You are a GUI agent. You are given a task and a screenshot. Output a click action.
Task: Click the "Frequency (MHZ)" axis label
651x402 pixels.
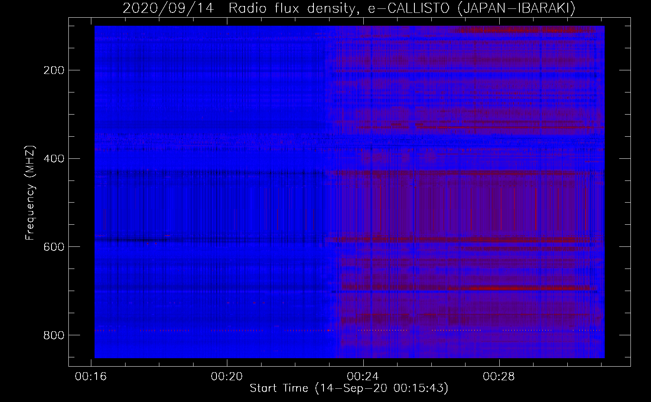coord(30,193)
